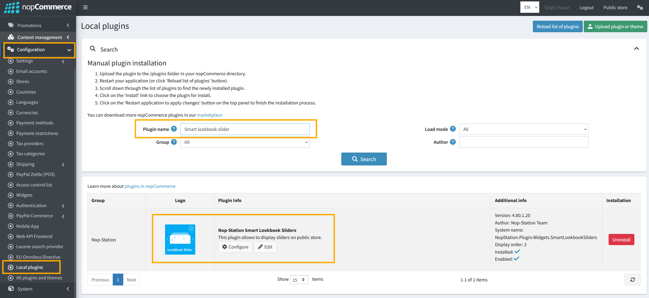
Task: Click the Promotions tag icon
Action: [x=11, y=25]
